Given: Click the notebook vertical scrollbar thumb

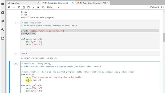Looking at the screenshot, I should point(164,37).
